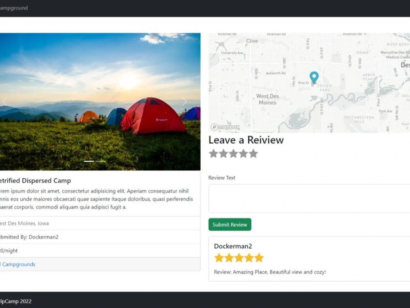The height and width of the screenshot is (308, 410).
Task: Click the carousel previous arrow
Action: pos(5,102)
